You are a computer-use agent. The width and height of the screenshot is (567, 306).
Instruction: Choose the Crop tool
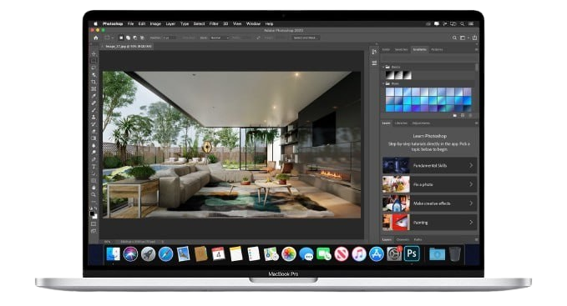coord(94,82)
